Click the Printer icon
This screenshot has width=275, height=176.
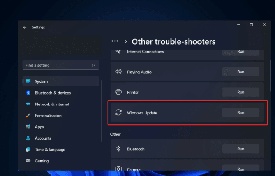point(118,92)
